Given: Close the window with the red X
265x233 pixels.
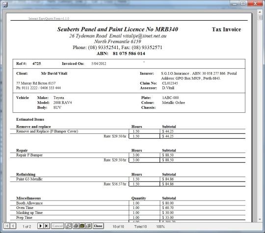Looking at the screenshot, I should pyautogui.click(x=255, y=3).
